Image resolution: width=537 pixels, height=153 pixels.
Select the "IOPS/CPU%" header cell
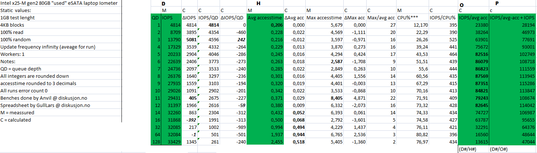pyautogui.click(x=443, y=18)
